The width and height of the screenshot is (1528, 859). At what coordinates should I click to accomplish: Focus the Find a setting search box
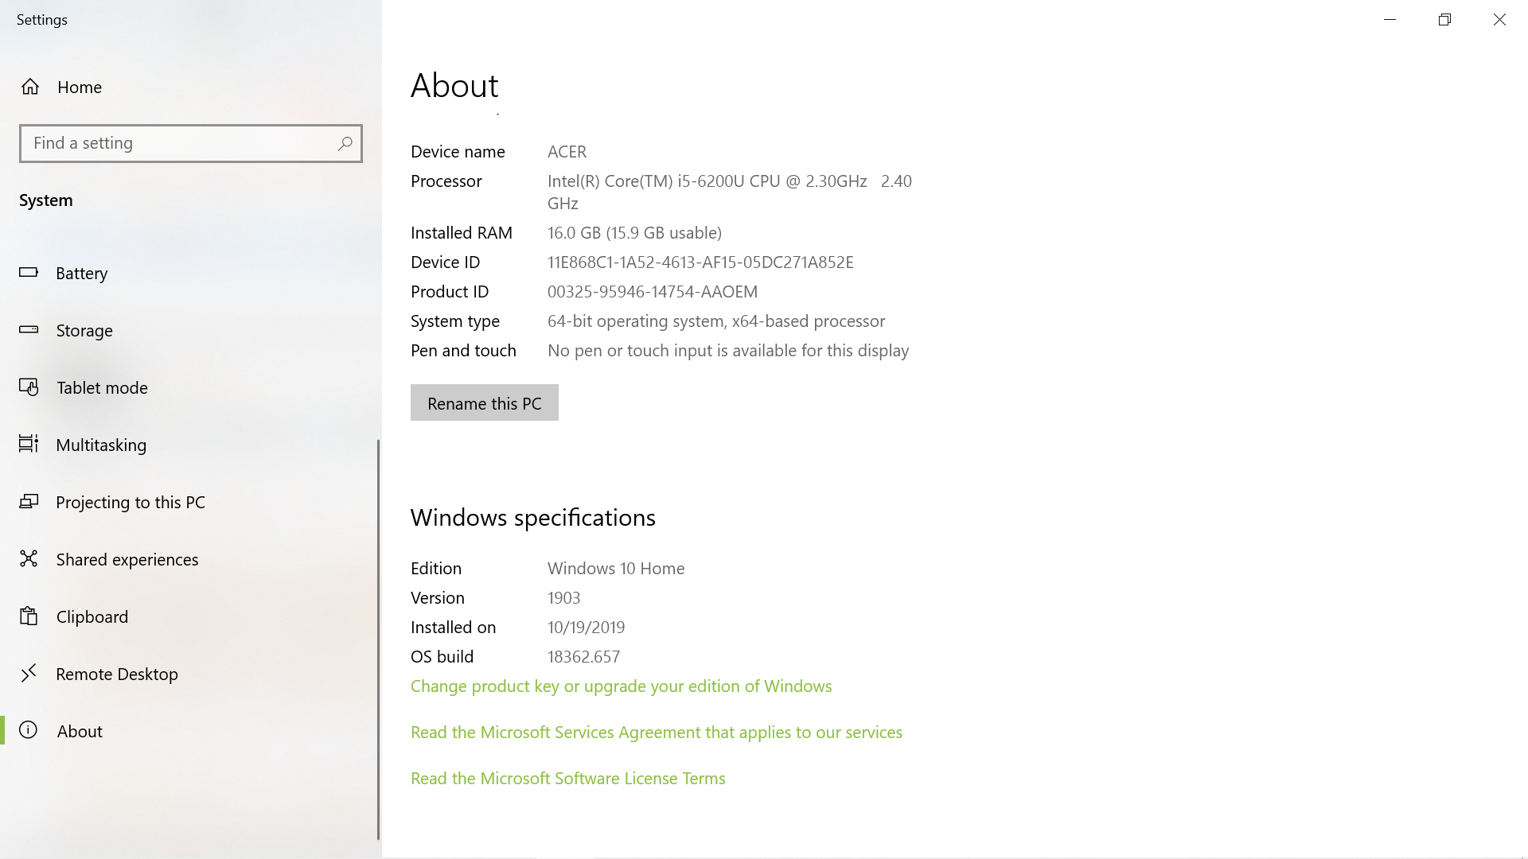point(191,143)
